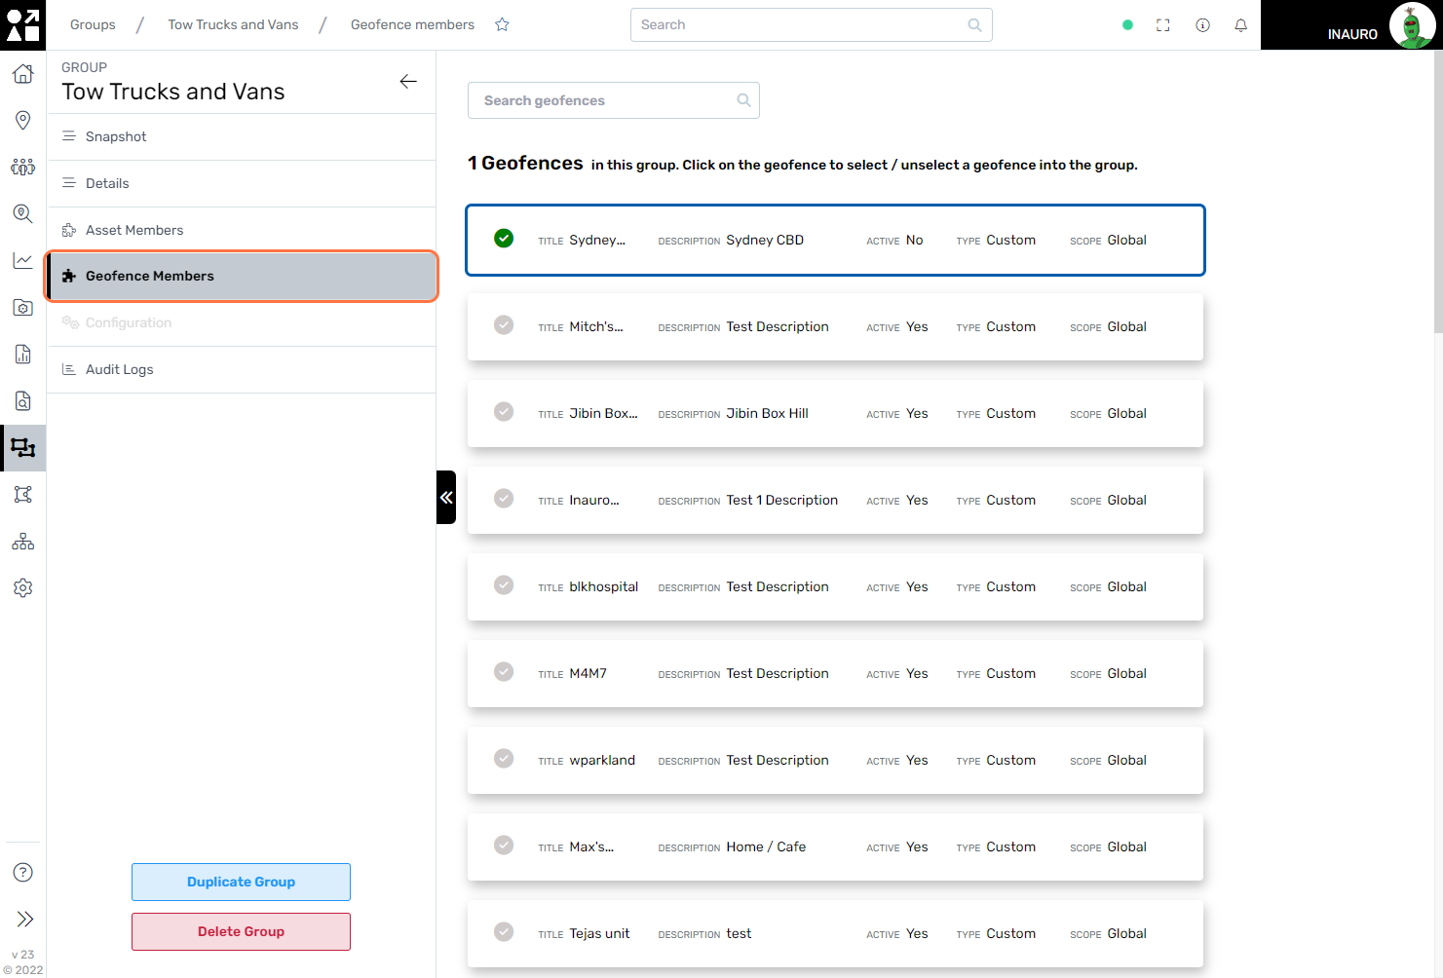Viewport: 1443px width, 978px height.
Task: Open the map location pin icon
Action: click(x=22, y=120)
